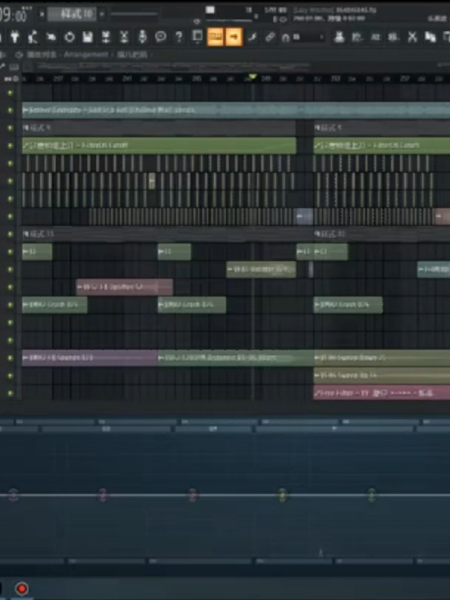Open the speech bubble project info icon
Image resolution: width=450 pixels, height=600 pixels.
click(x=161, y=37)
